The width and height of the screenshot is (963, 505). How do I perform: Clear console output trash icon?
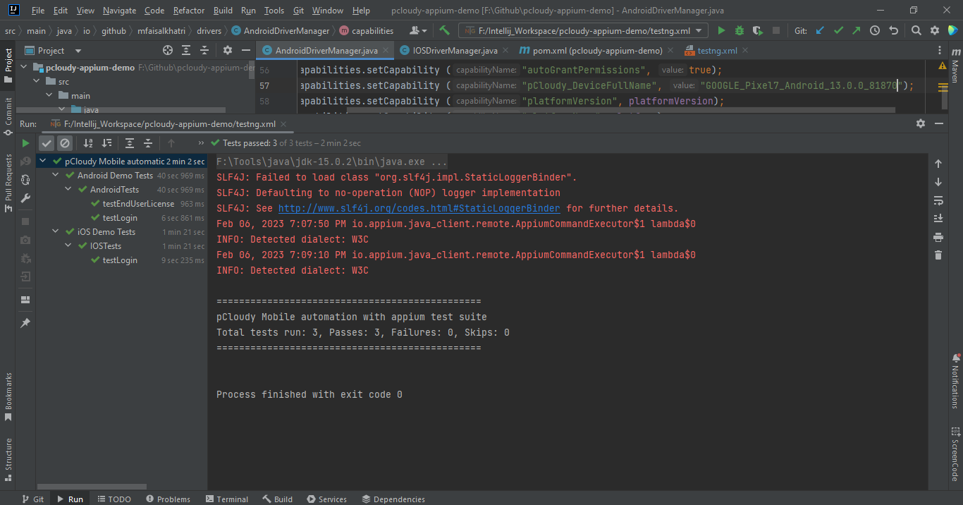click(938, 255)
